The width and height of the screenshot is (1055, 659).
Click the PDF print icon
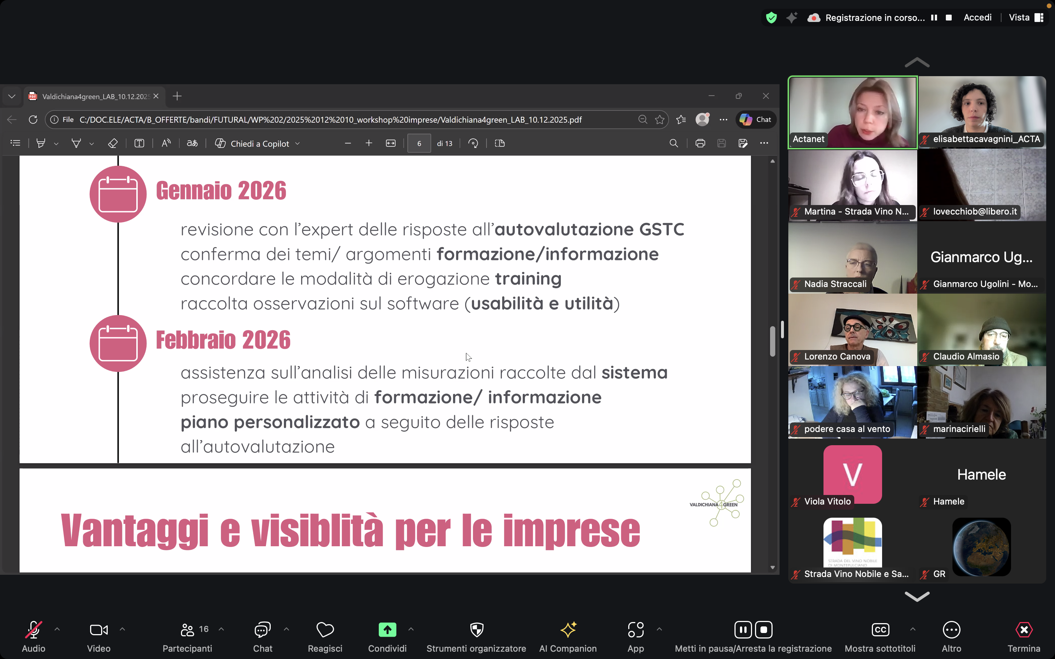[700, 144]
